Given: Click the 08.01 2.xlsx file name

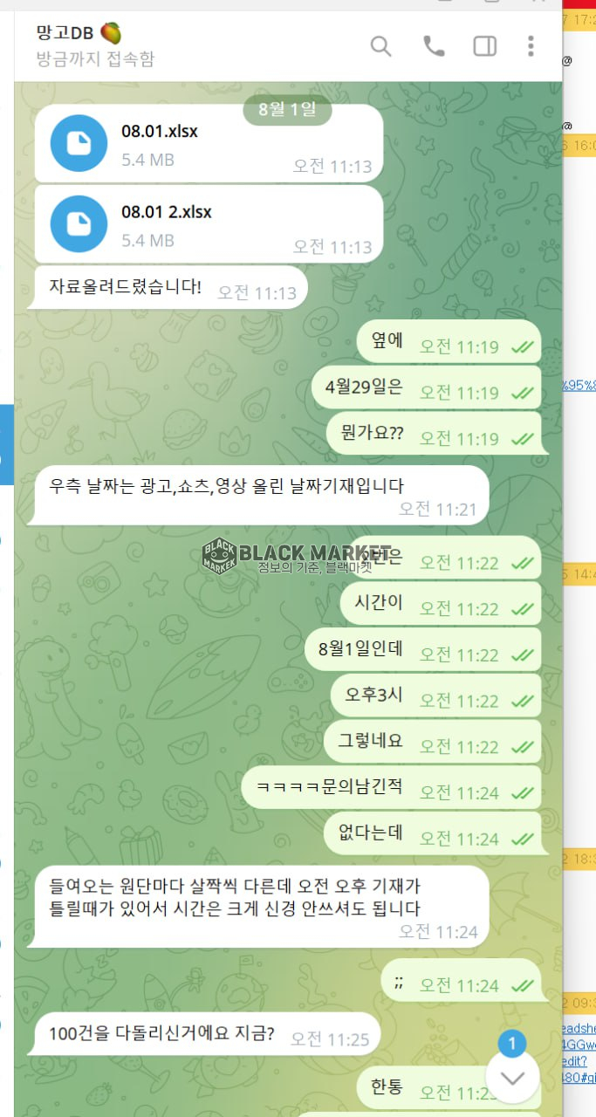Looking at the screenshot, I should pos(167,212).
